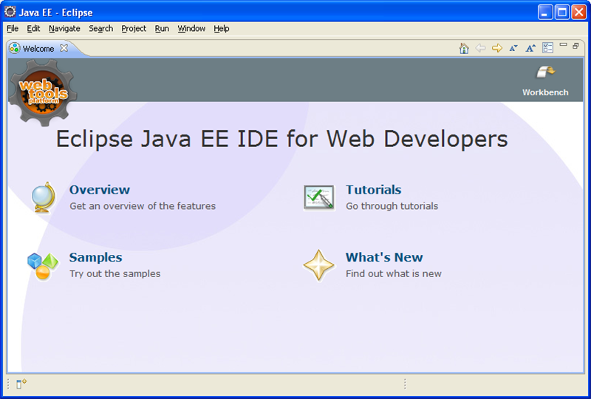Close the Welcome tab
591x399 pixels.
point(64,48)
